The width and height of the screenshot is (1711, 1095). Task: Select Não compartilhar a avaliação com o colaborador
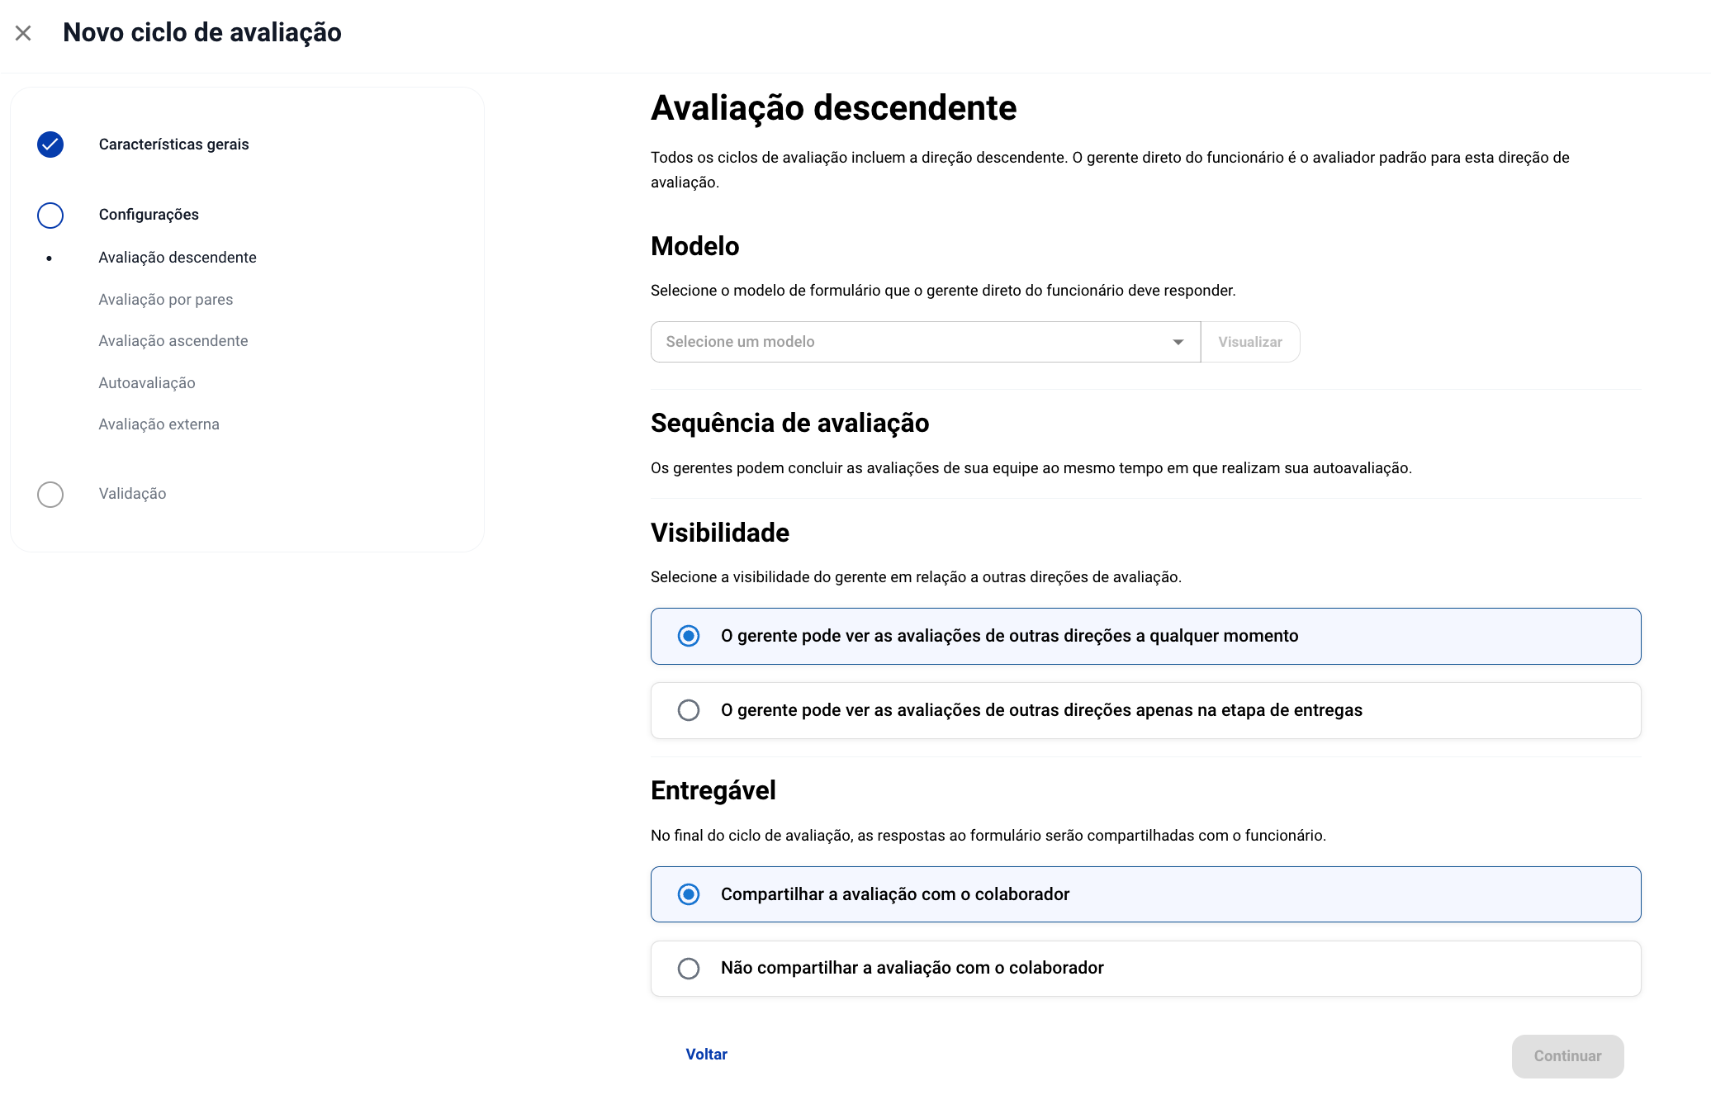(x=1145, y=969)
